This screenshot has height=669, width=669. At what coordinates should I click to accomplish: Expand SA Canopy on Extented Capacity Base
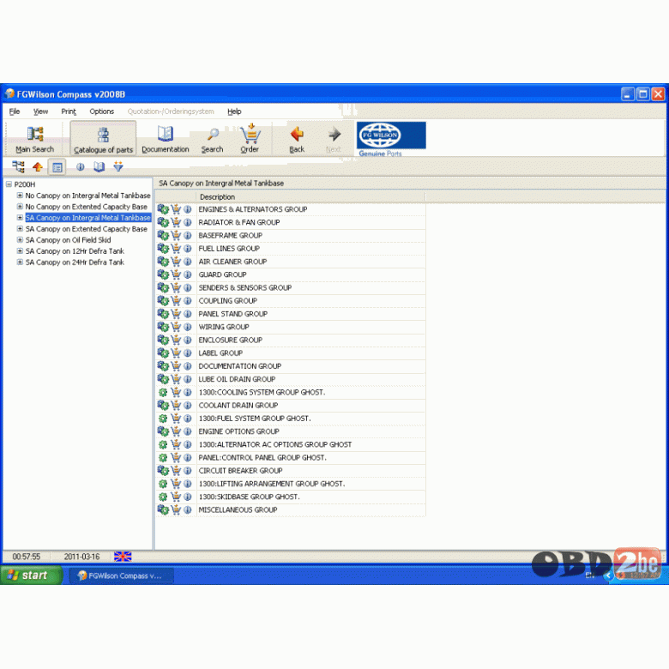coord(20,229)
